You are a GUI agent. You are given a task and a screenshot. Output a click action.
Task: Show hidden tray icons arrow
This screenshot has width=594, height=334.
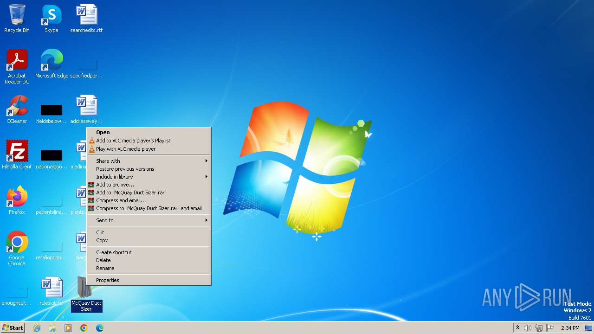pyautogui.click(x=517, y=328)
